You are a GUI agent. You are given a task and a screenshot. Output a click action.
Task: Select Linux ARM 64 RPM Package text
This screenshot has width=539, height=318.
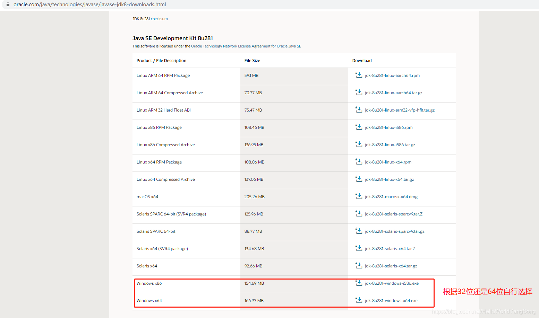(x=163, y=76)
